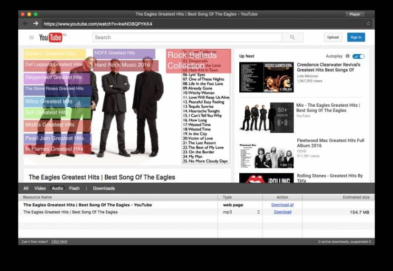393x271 pixels.
Task: Click the Wilco Greatest Hits annotation
Action: [57, 102]
